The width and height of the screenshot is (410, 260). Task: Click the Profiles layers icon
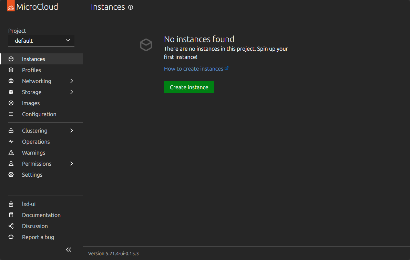[x=11, y=70]
